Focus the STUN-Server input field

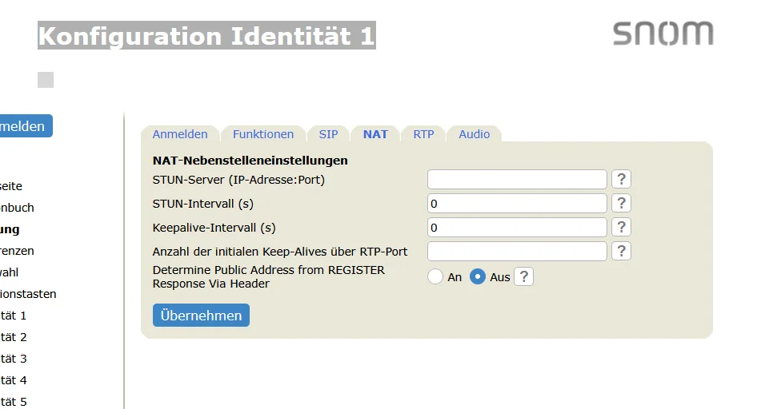point(517,179)
